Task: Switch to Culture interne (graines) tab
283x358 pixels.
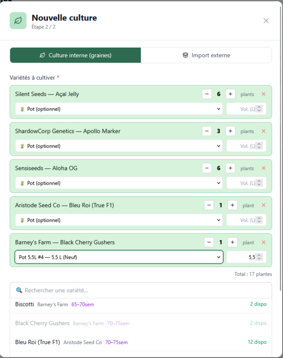Action: coord(75,55)
